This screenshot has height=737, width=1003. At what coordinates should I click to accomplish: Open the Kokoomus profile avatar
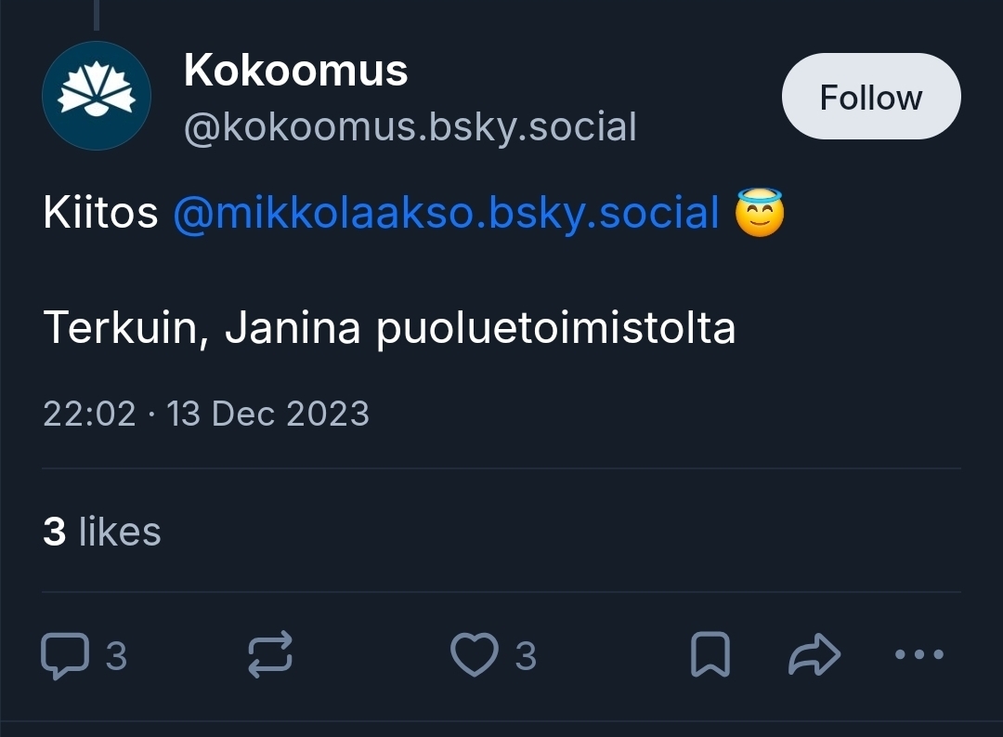pyautogui.click(x=97, y=96)
